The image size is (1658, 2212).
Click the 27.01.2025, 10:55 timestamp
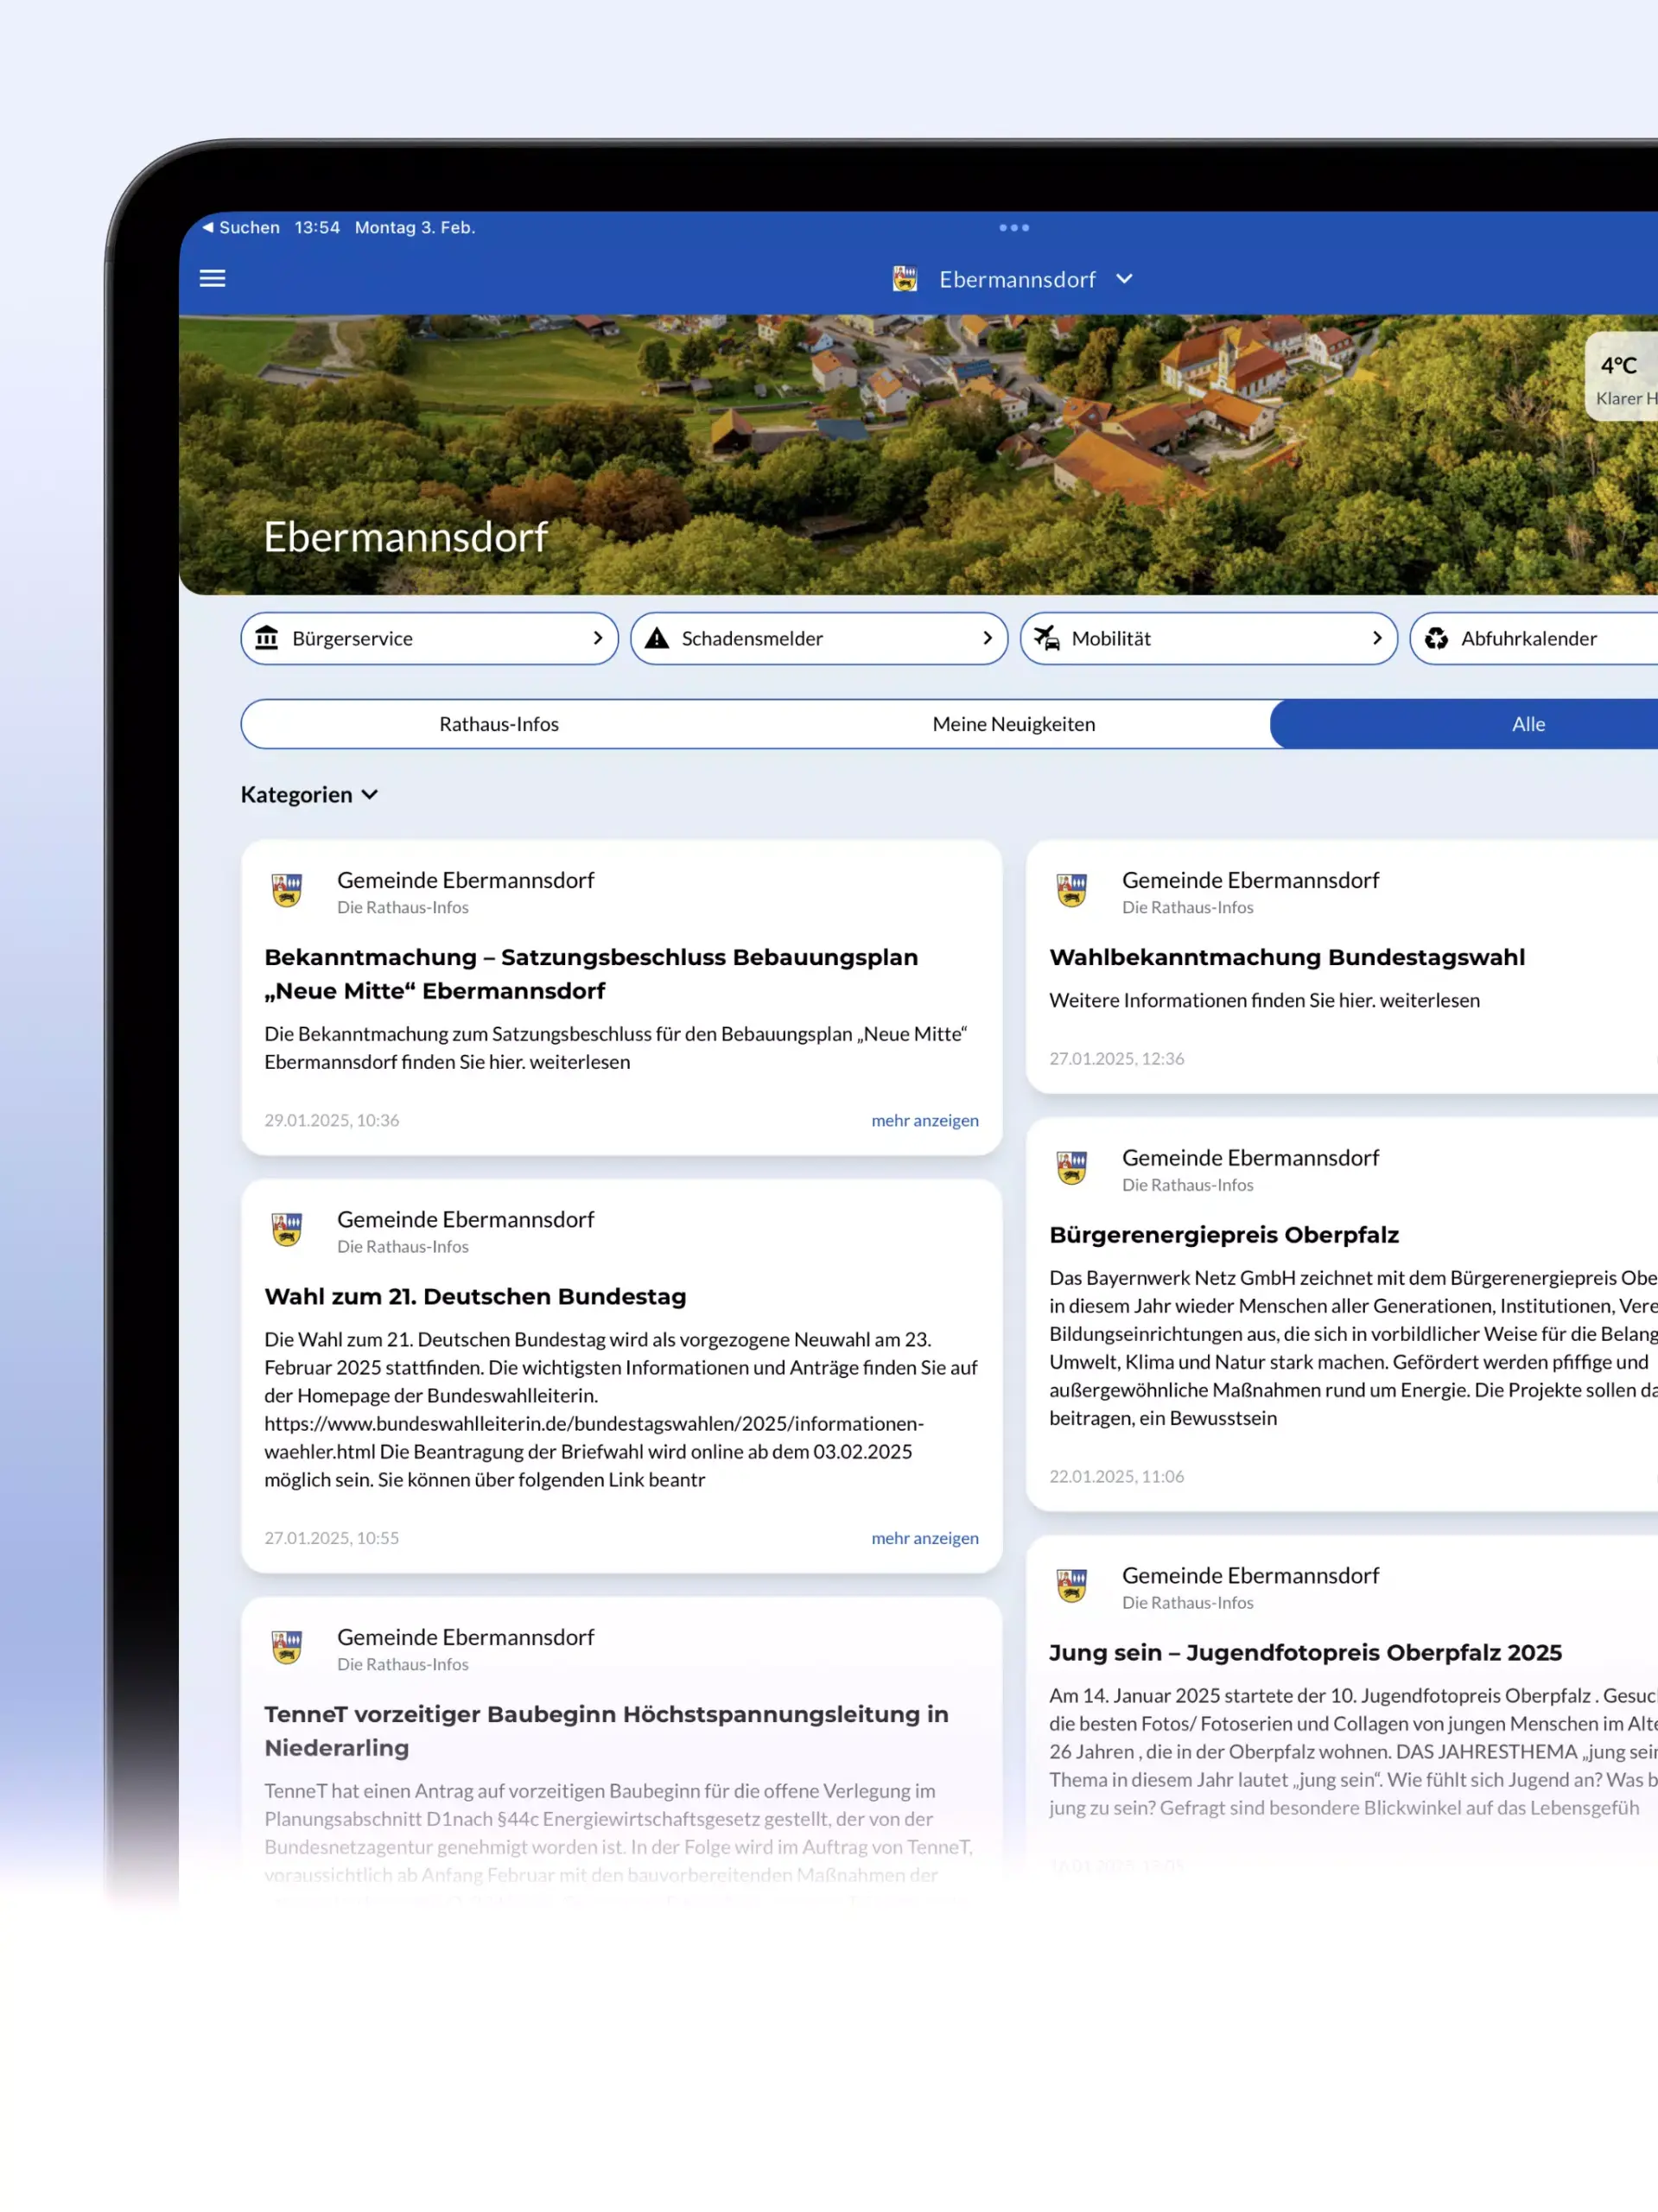(x=332, y=1538)
